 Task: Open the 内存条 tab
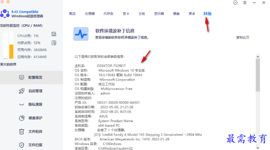[109, 14]
